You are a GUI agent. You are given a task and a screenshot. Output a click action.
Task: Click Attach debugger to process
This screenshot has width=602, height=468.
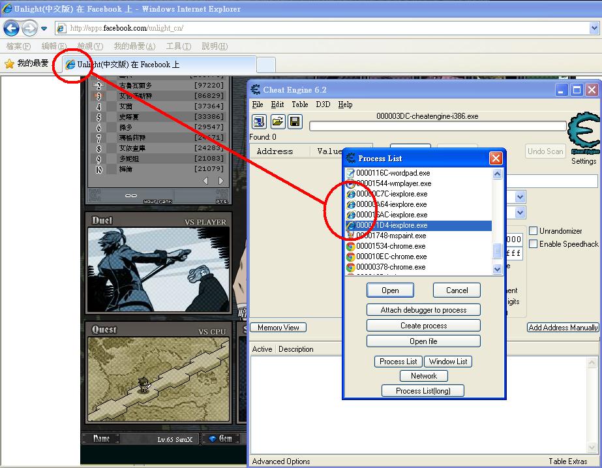click(423, 310)
